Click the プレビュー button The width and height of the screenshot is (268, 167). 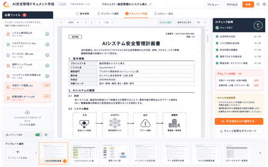(x=213, y=5)
